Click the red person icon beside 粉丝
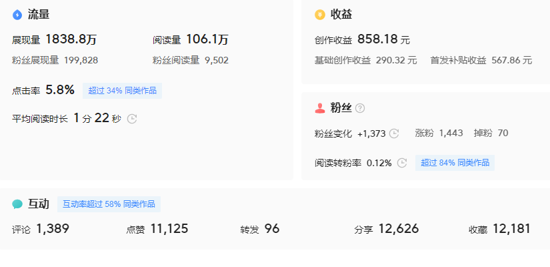The height and width of the screenshot is (267, 550). click(x=320, y=108)
